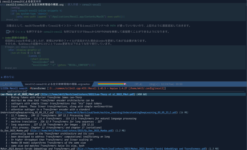Click the org heading bullet before index更新の自動化
247x150 pixels.
click(3, 38)
